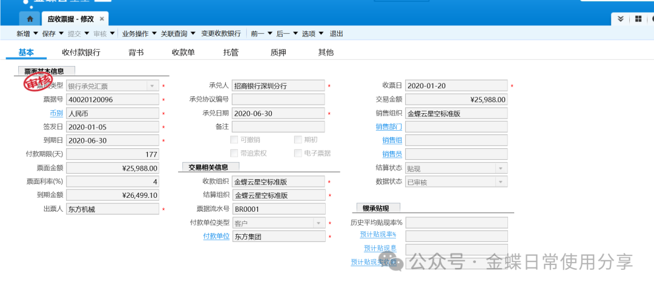Click the 付款单位 link label
This screenshot has height=288, width=654.
pyautogui.click(x=216, y=237)
